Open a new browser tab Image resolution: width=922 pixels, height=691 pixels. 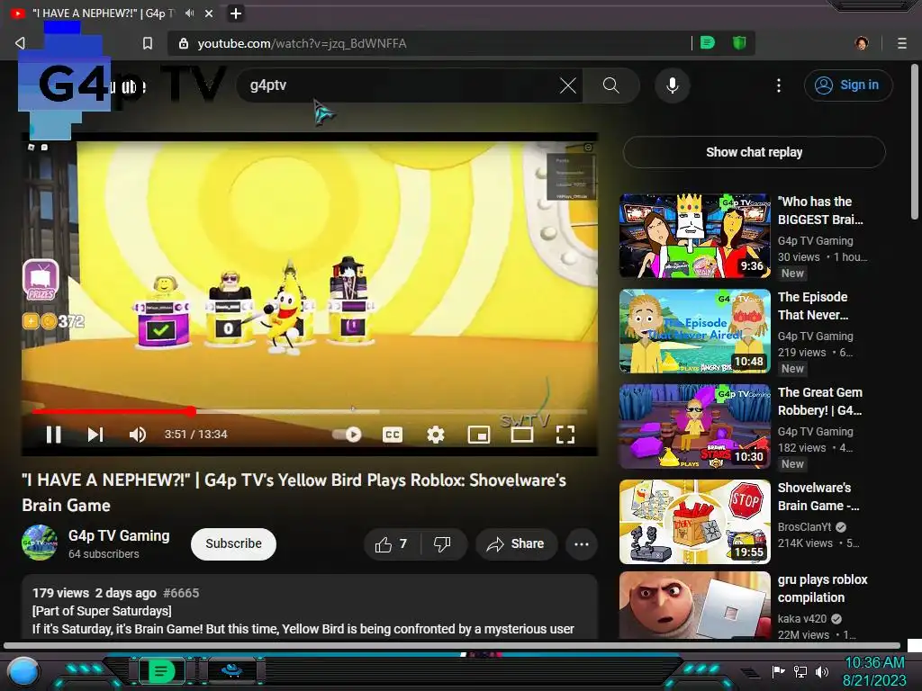click(x=236, y=13)
